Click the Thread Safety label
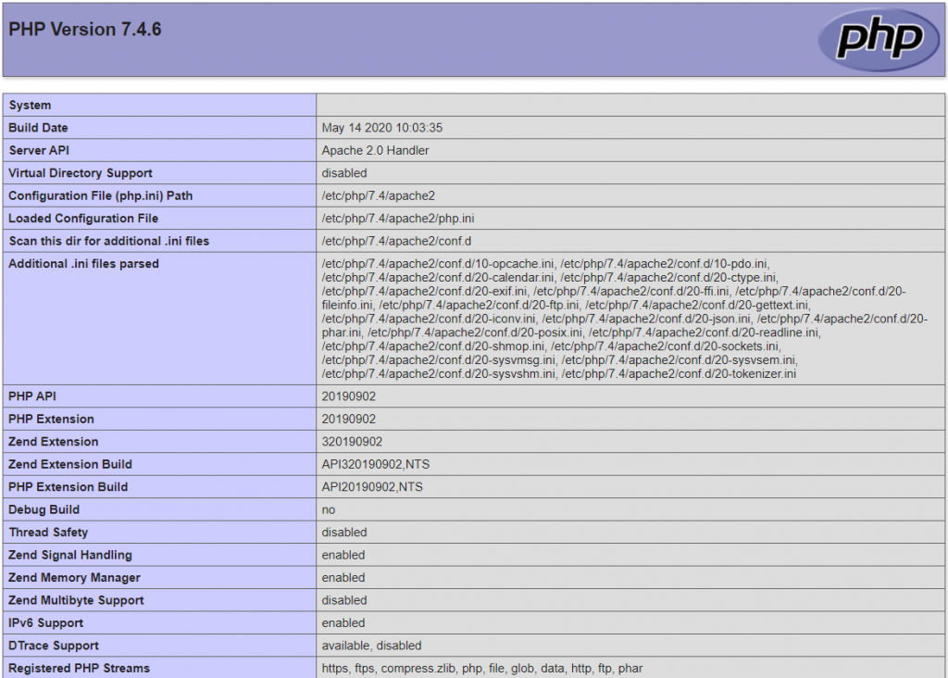948x678 pixels. (x=48, y=533)
